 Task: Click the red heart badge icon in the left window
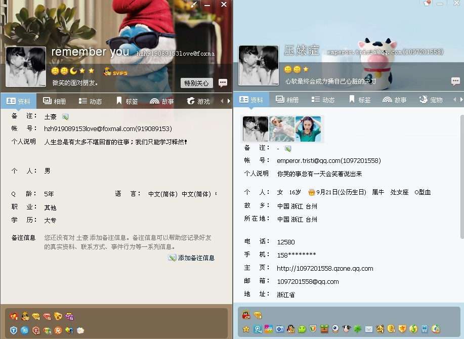14,316
